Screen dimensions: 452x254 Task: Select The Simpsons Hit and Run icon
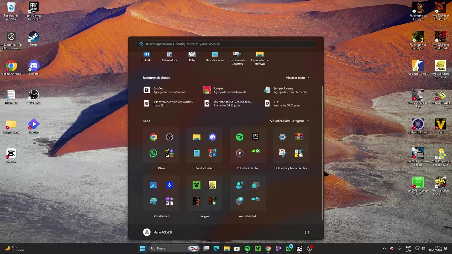point(440,157)
